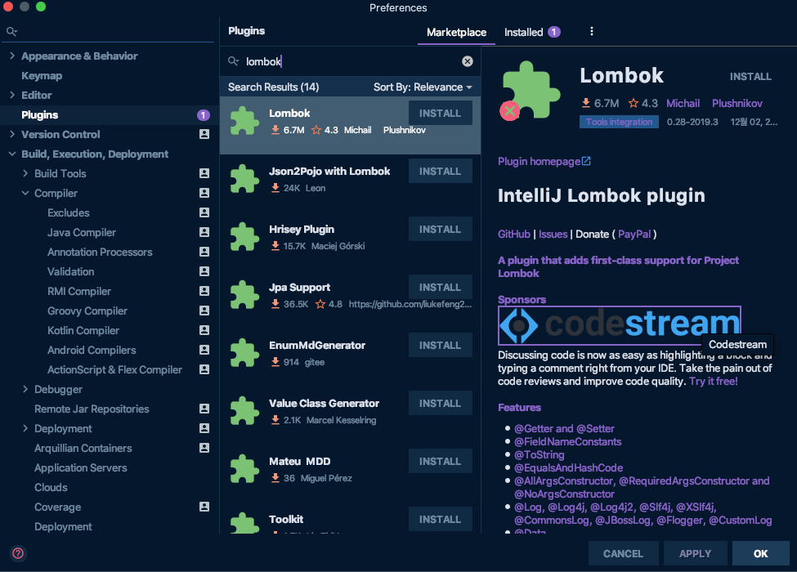
Task: Expand the Editor section
Action: 11,95
